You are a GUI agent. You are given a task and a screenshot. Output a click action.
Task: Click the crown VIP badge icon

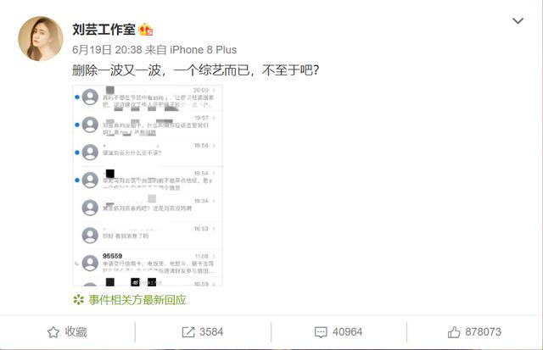click(x=146, y=30)
